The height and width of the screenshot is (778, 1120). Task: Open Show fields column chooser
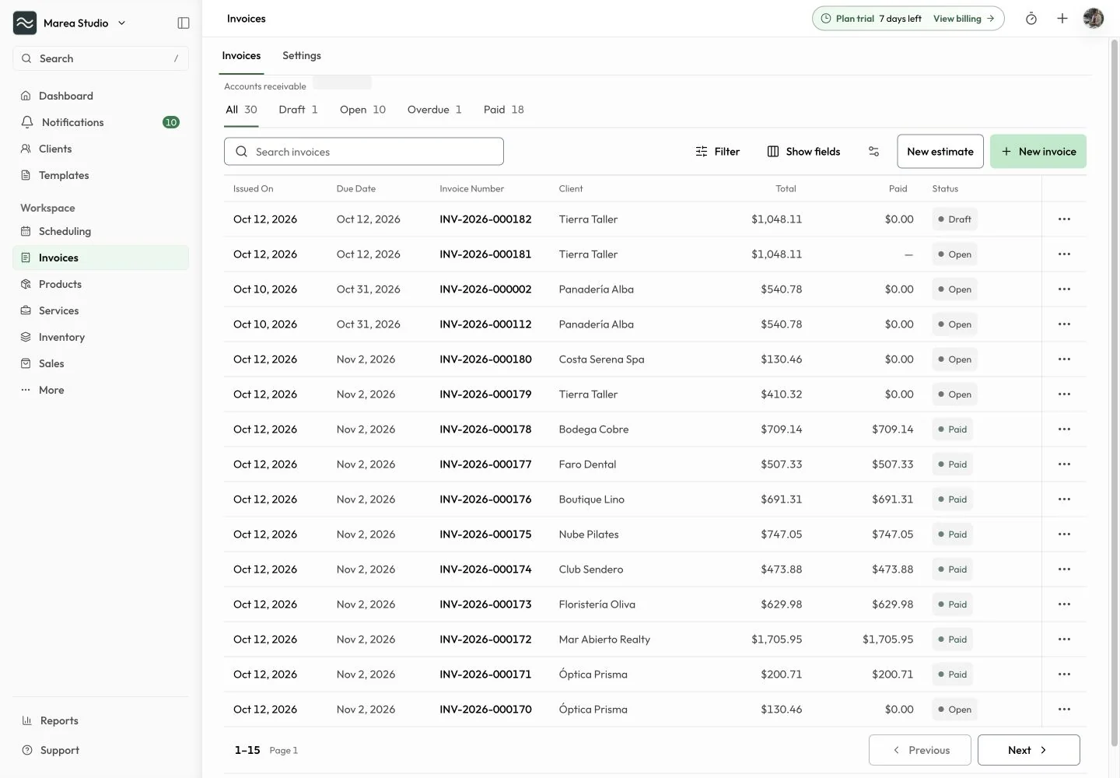click(x=803, y=152)
